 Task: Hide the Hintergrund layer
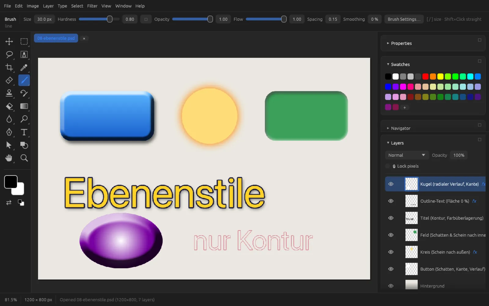pyautogui.click(x=391, y=286)
